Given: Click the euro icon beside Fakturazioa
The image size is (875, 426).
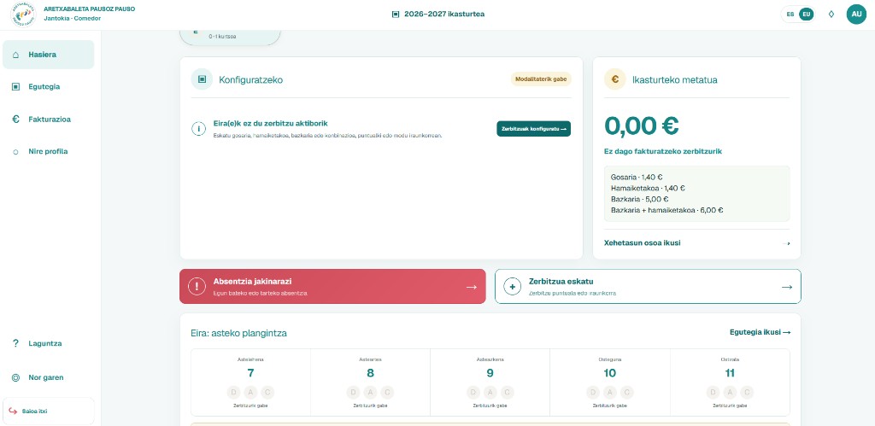Looking at the screenshot, I should 15,119.
